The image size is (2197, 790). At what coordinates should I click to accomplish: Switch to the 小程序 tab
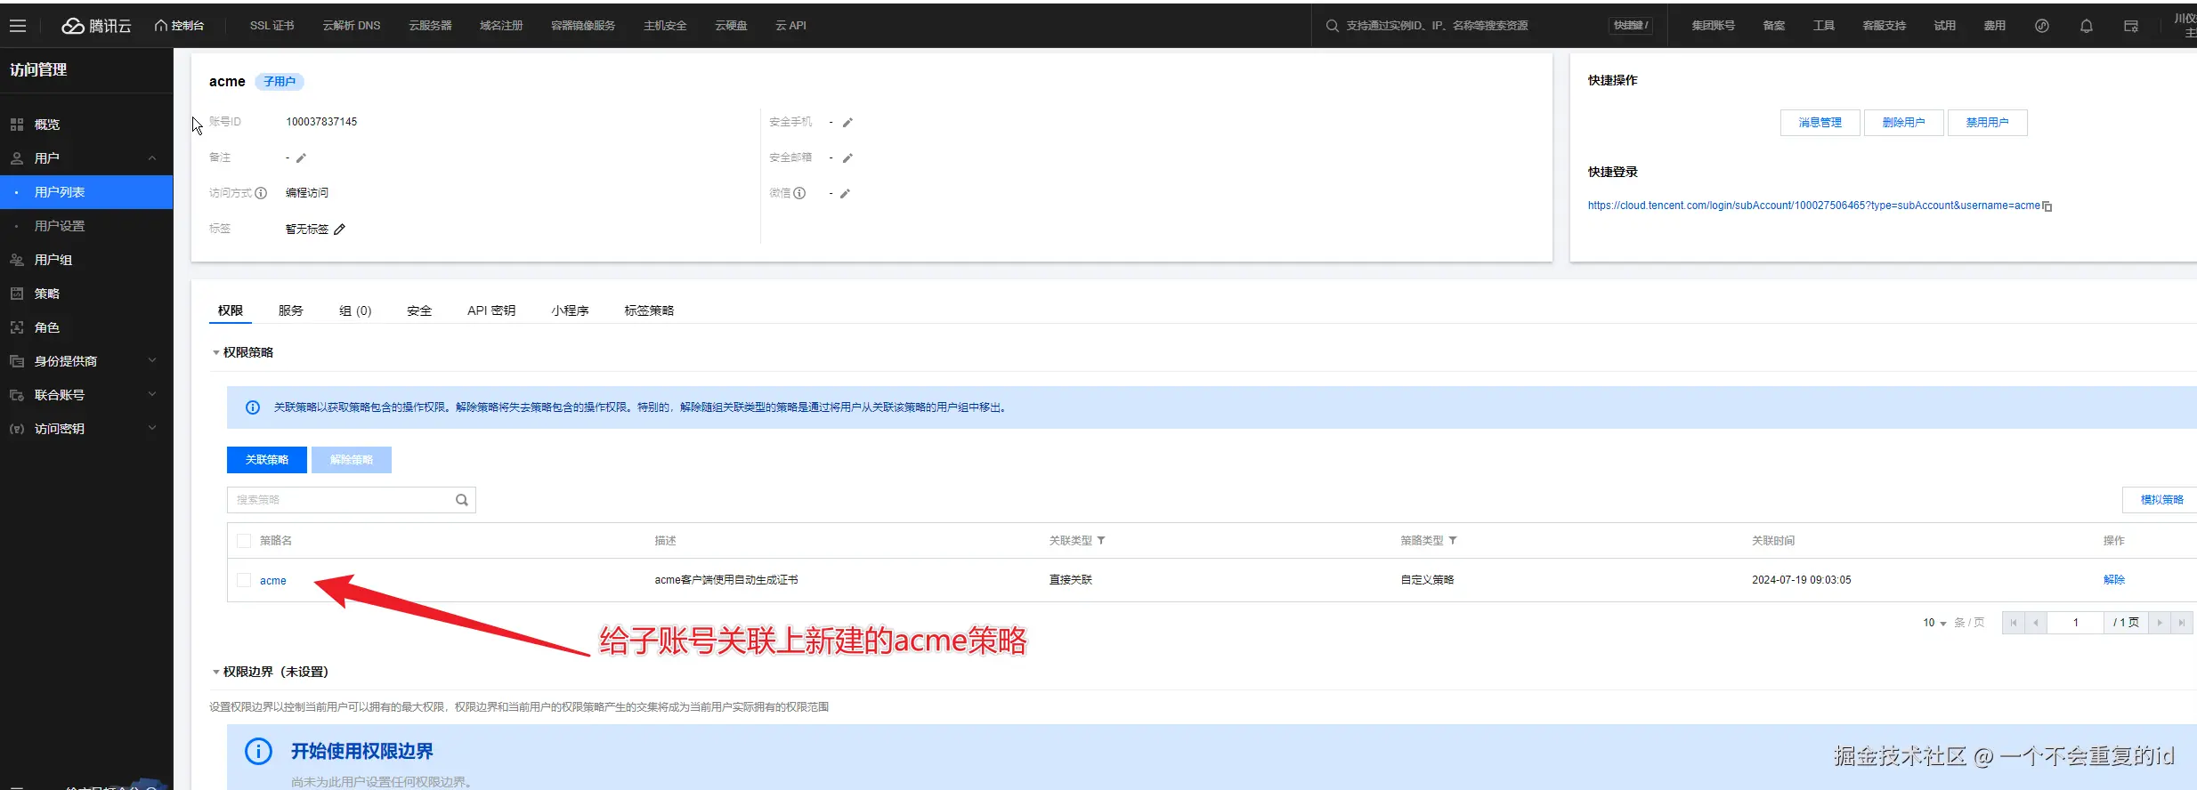[x=570, y=310]
